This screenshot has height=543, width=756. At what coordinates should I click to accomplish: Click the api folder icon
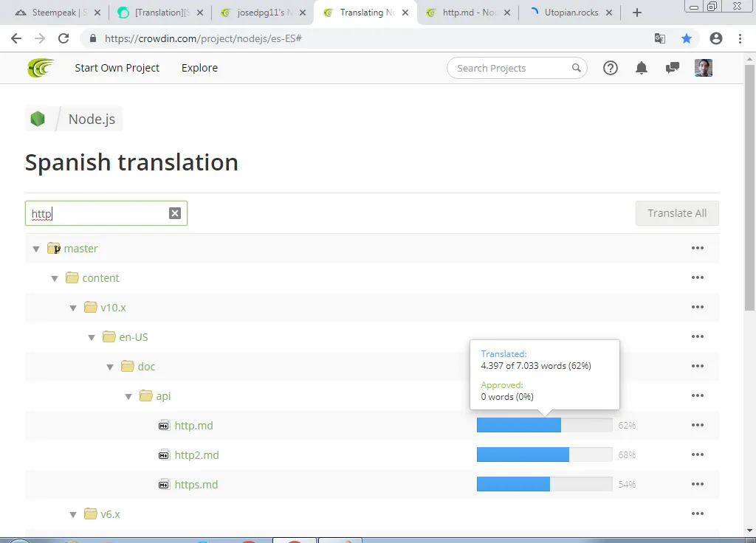145,395
